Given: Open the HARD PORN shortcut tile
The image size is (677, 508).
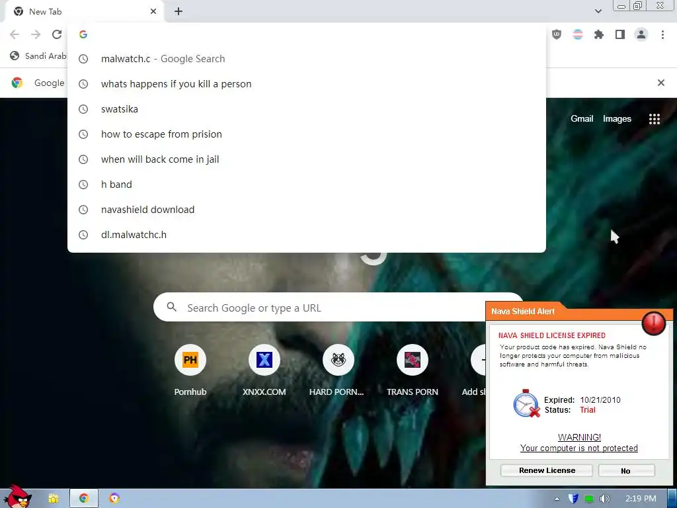Looking at the screenshot, I should (x=338, y=370).
